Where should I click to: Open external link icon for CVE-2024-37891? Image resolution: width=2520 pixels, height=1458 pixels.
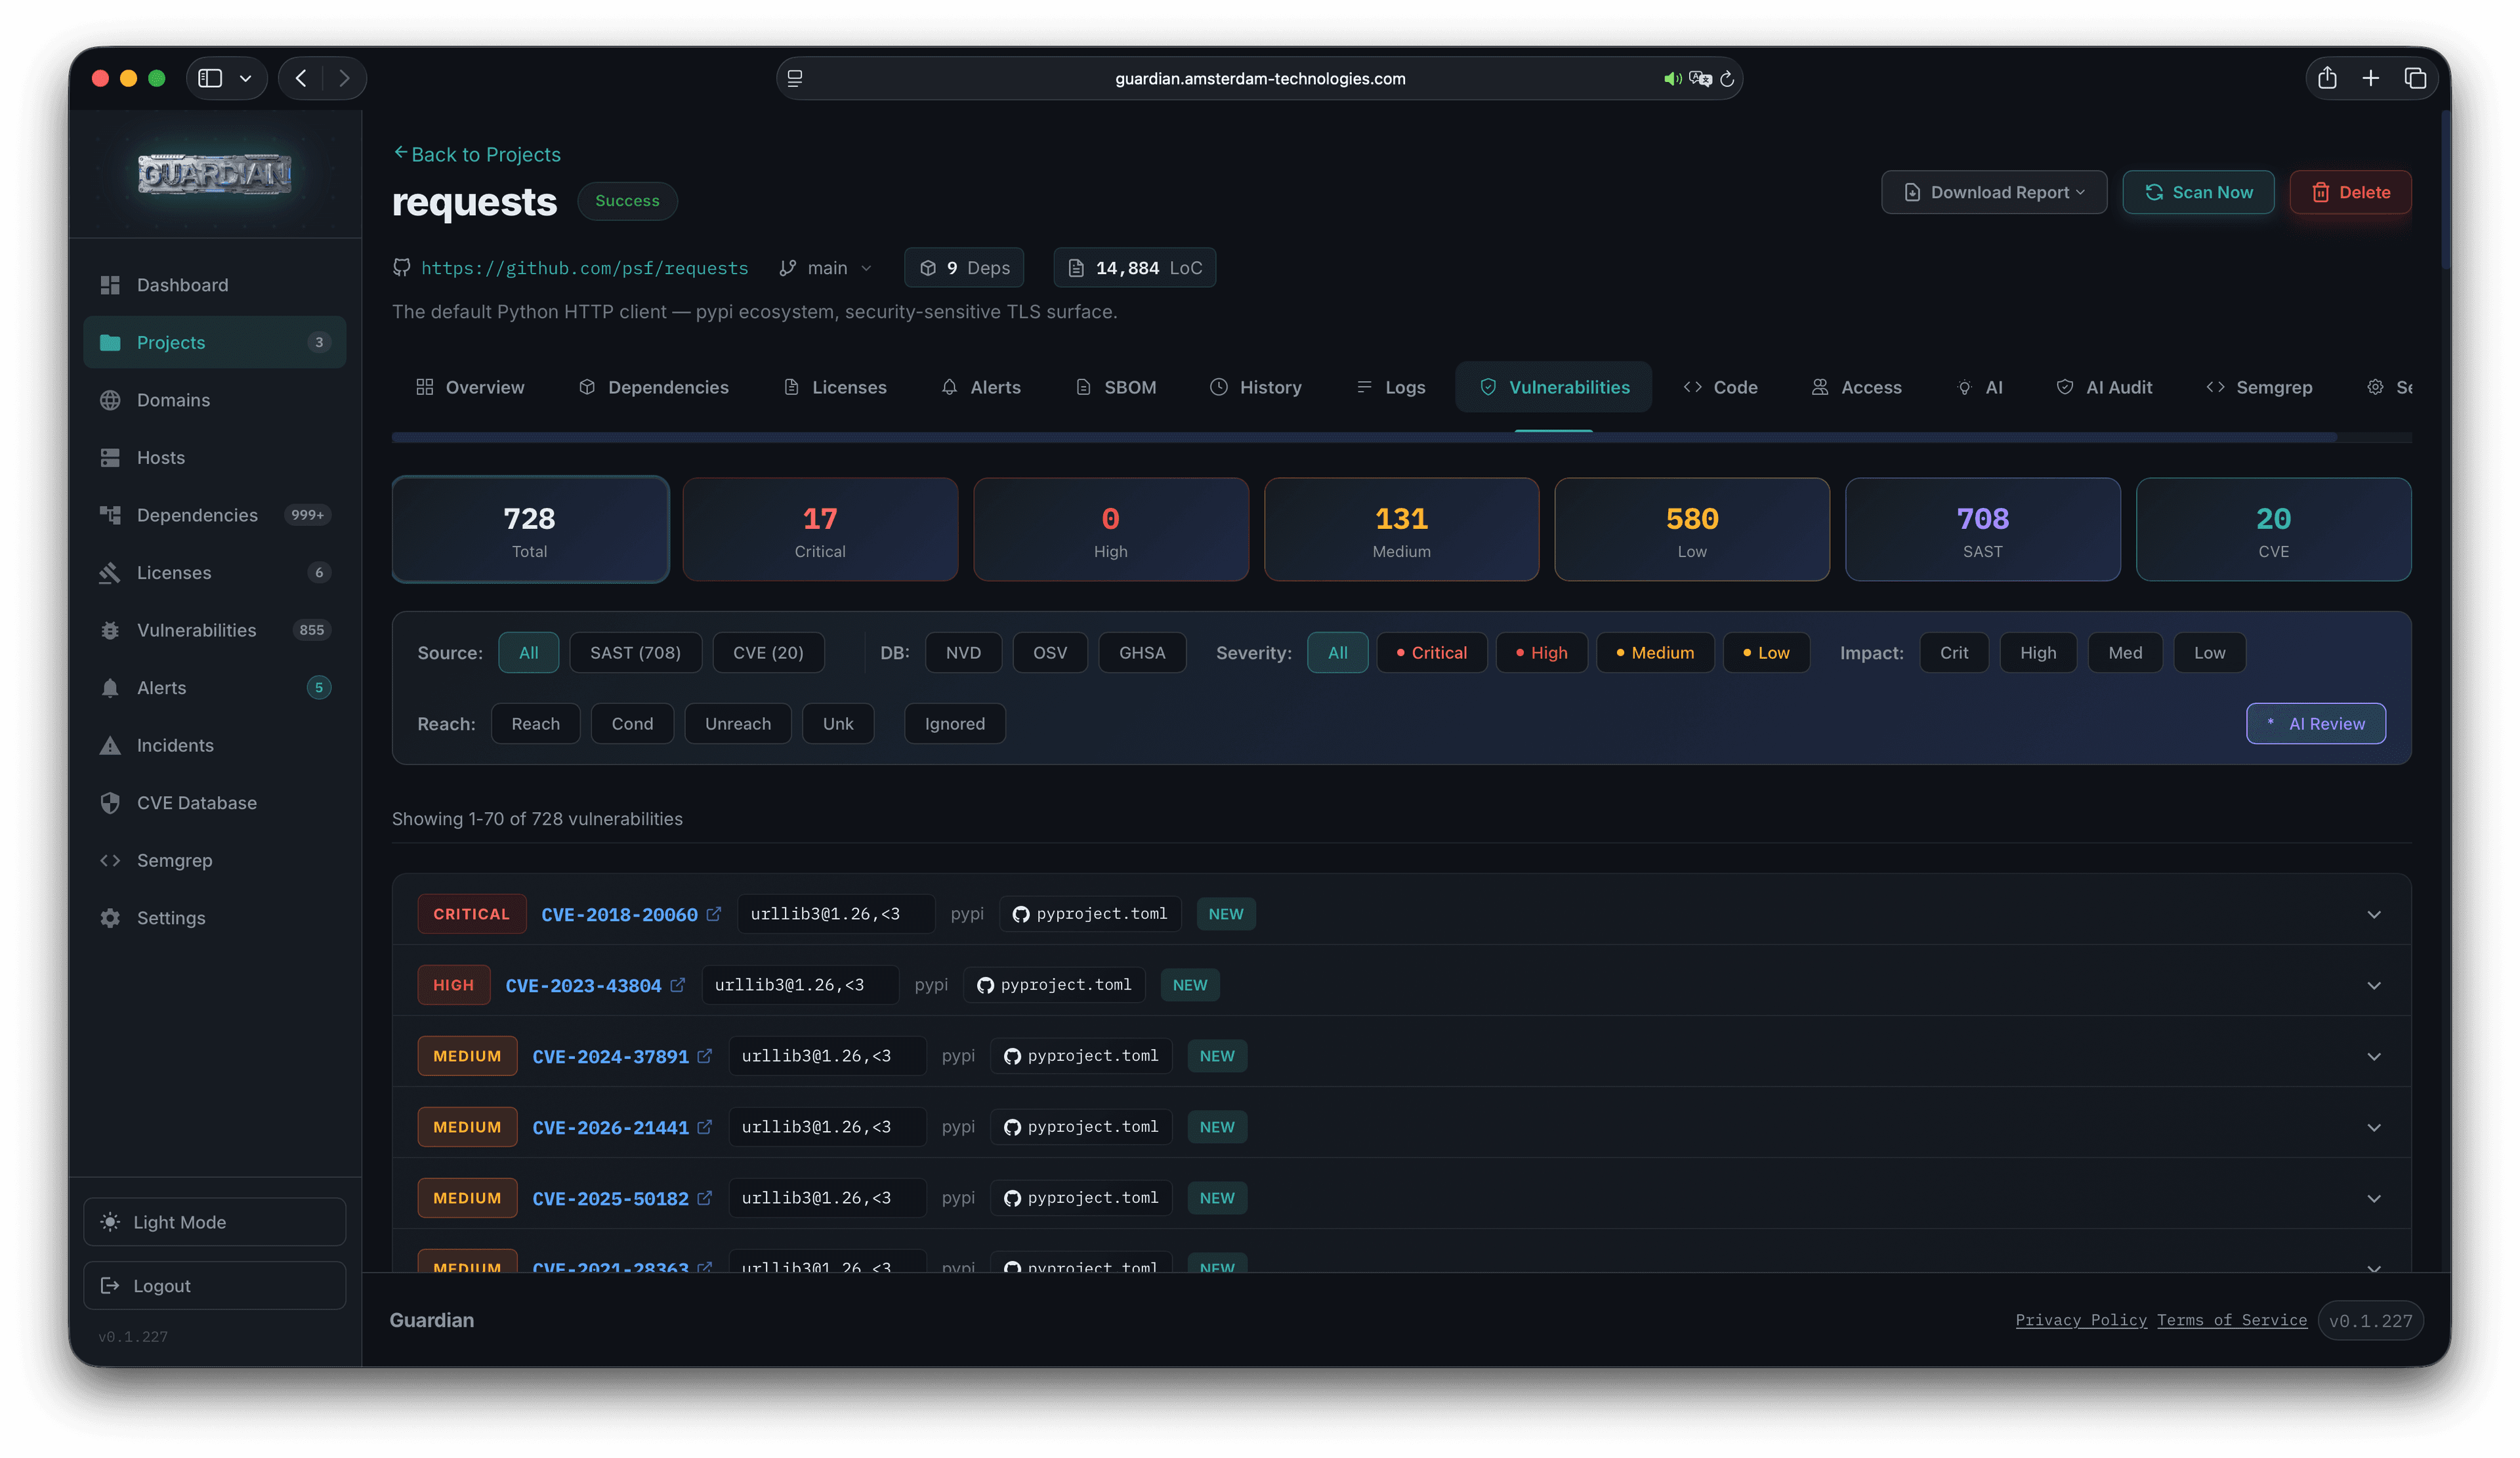pyautogui.click(x=704, y=1056)
